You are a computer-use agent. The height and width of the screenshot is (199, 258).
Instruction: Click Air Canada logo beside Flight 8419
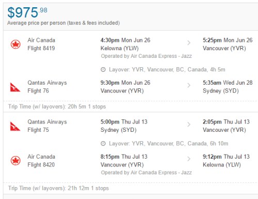click(x=15, y=44)
